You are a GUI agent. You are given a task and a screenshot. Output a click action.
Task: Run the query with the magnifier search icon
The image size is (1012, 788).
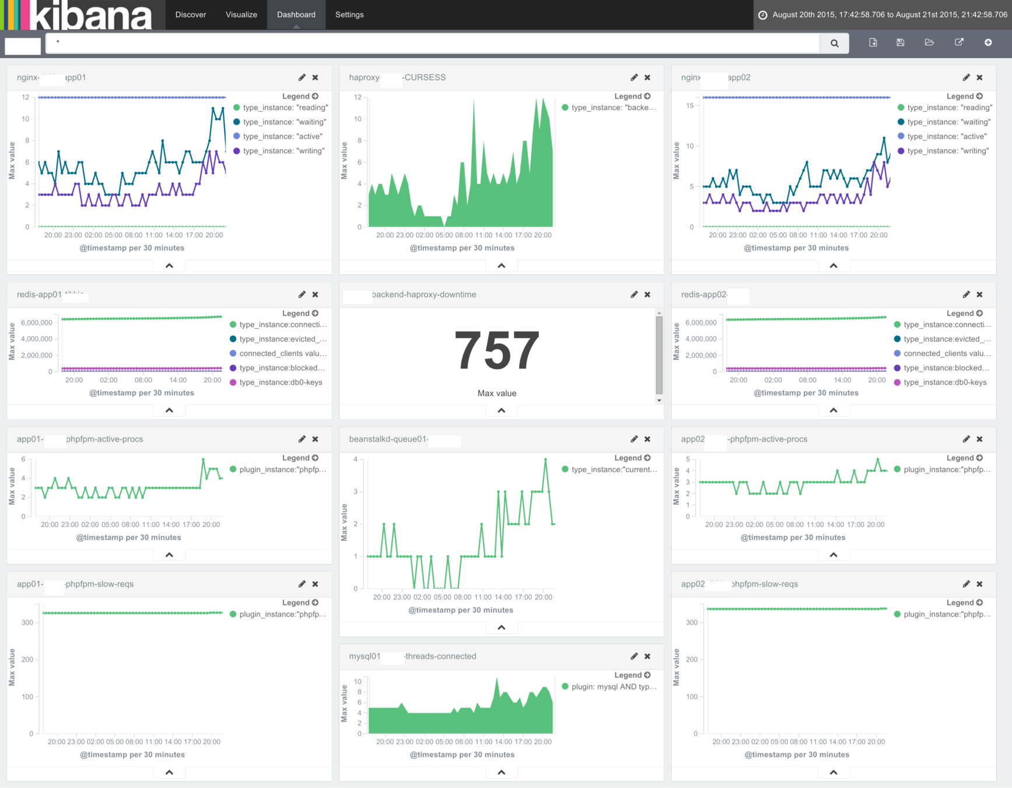point(834,43)
